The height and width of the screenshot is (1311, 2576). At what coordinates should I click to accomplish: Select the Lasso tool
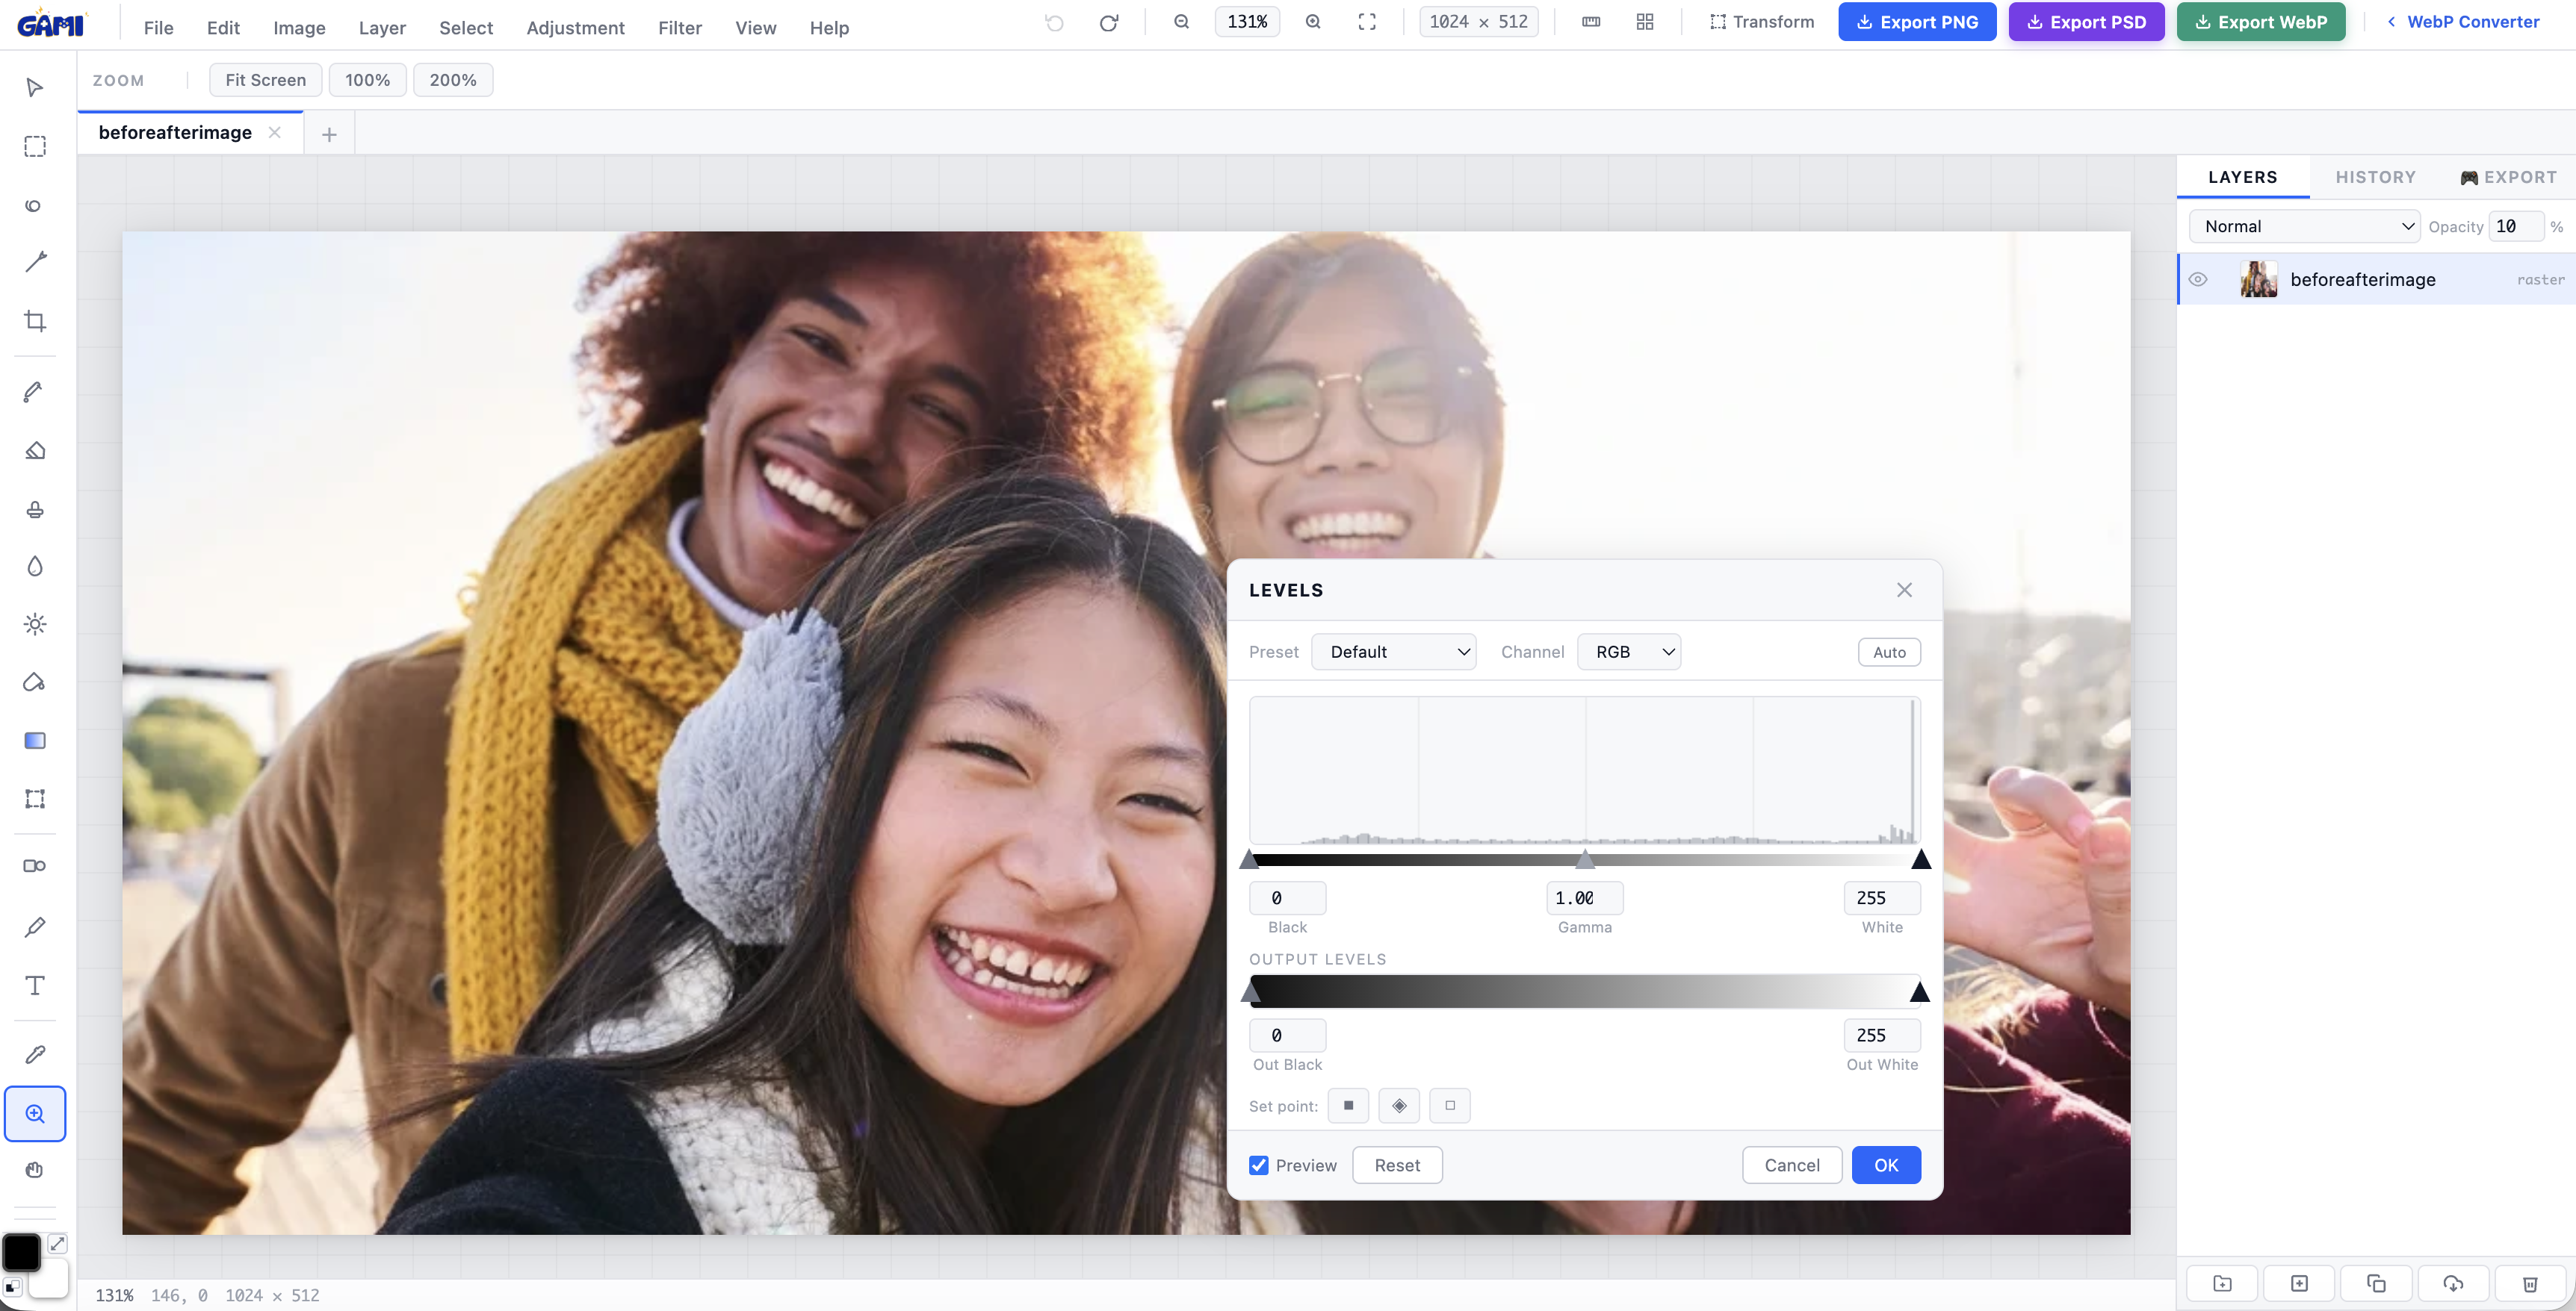point(35,205)
